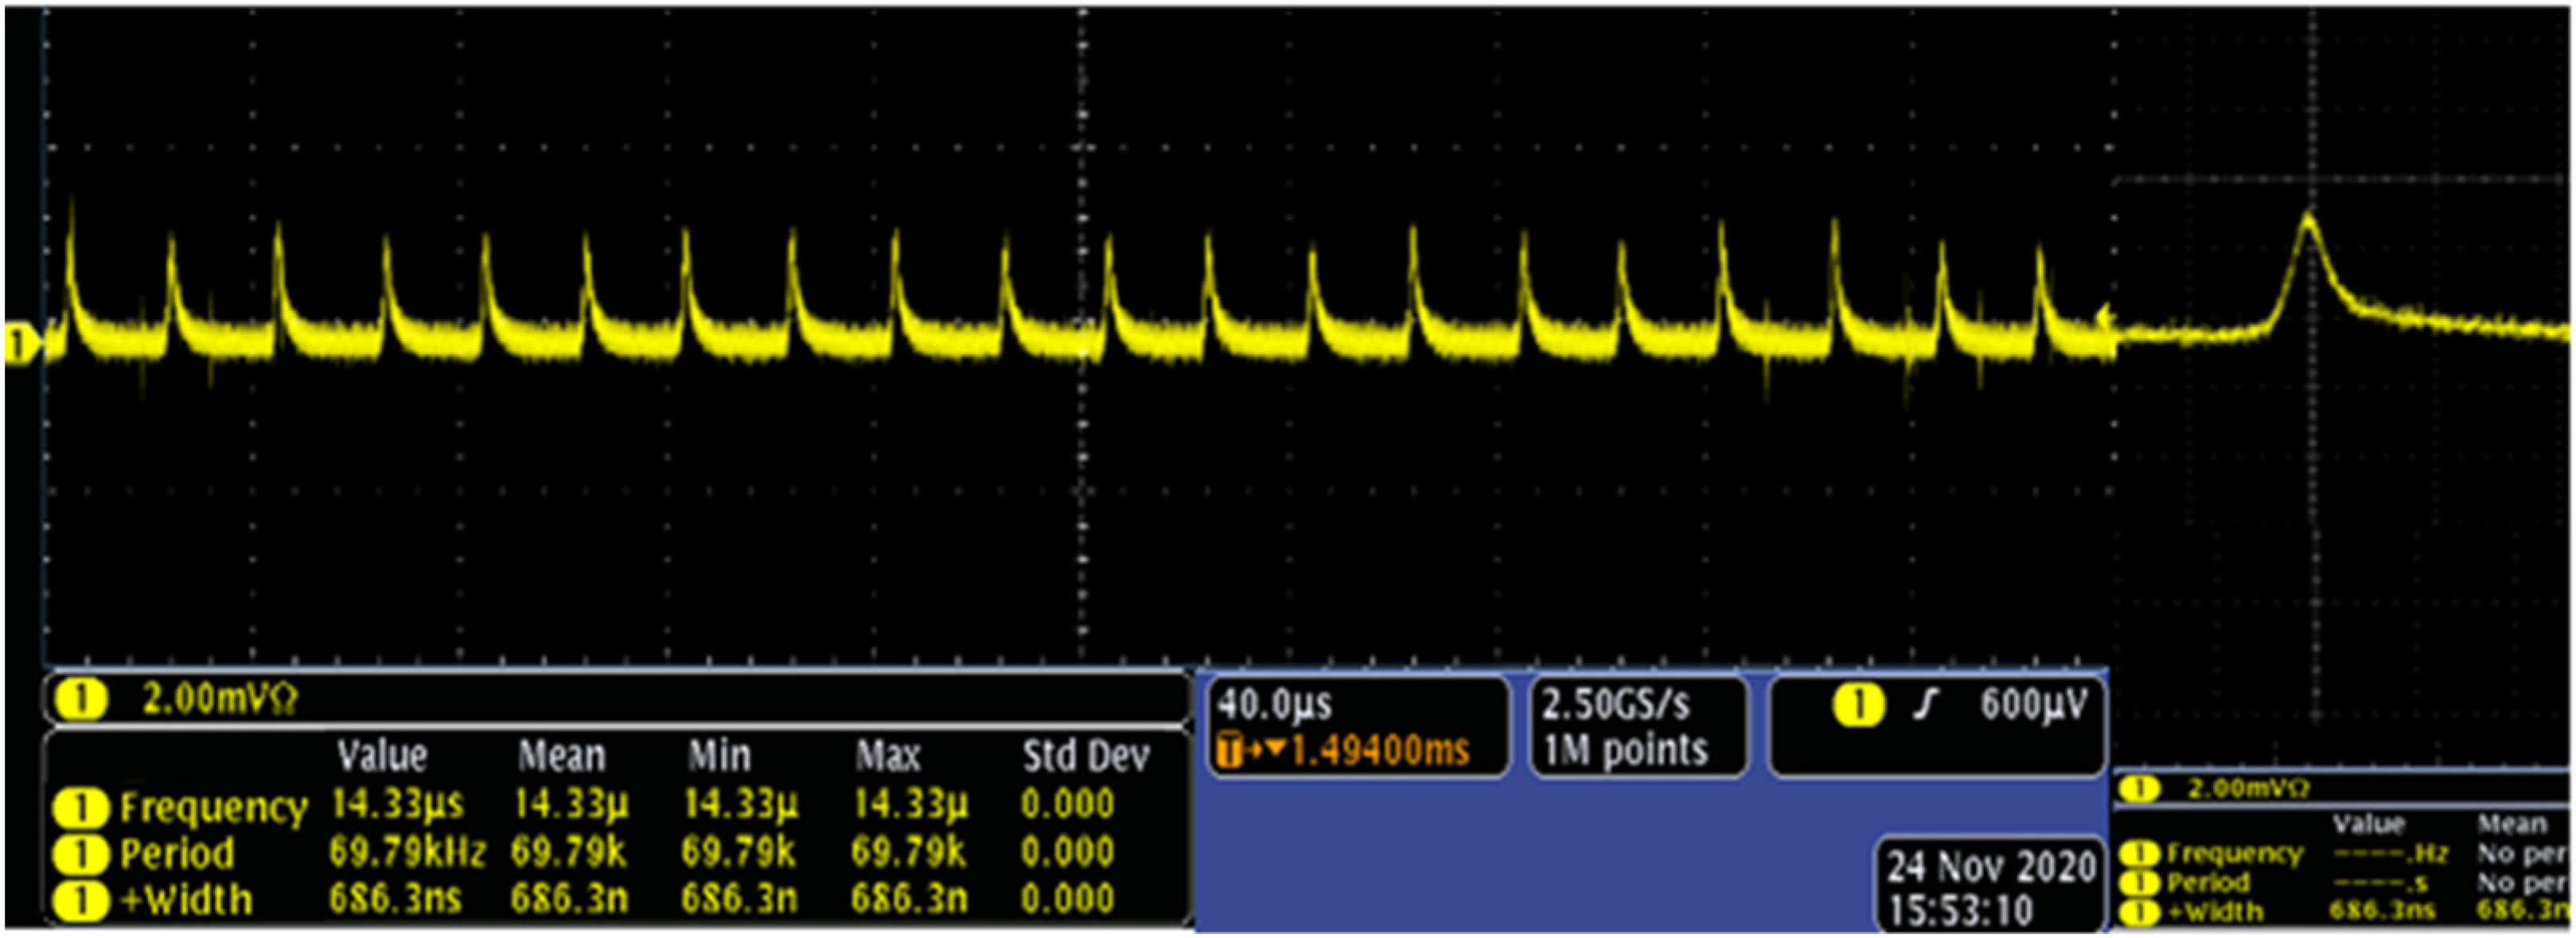This screenshot has height=938, width=2576.
Task: Click channel 1 badge next to Period measurement
Action: [x=80, y=854]
